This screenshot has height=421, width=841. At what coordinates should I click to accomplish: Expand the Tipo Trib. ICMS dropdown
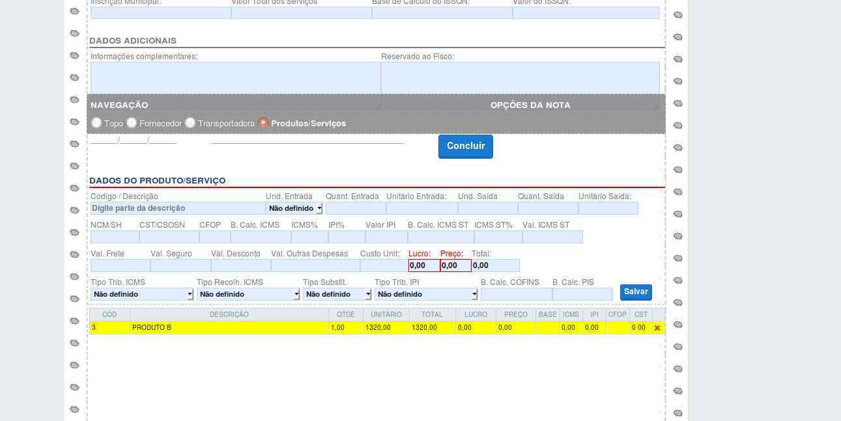(x=142, y=294)
